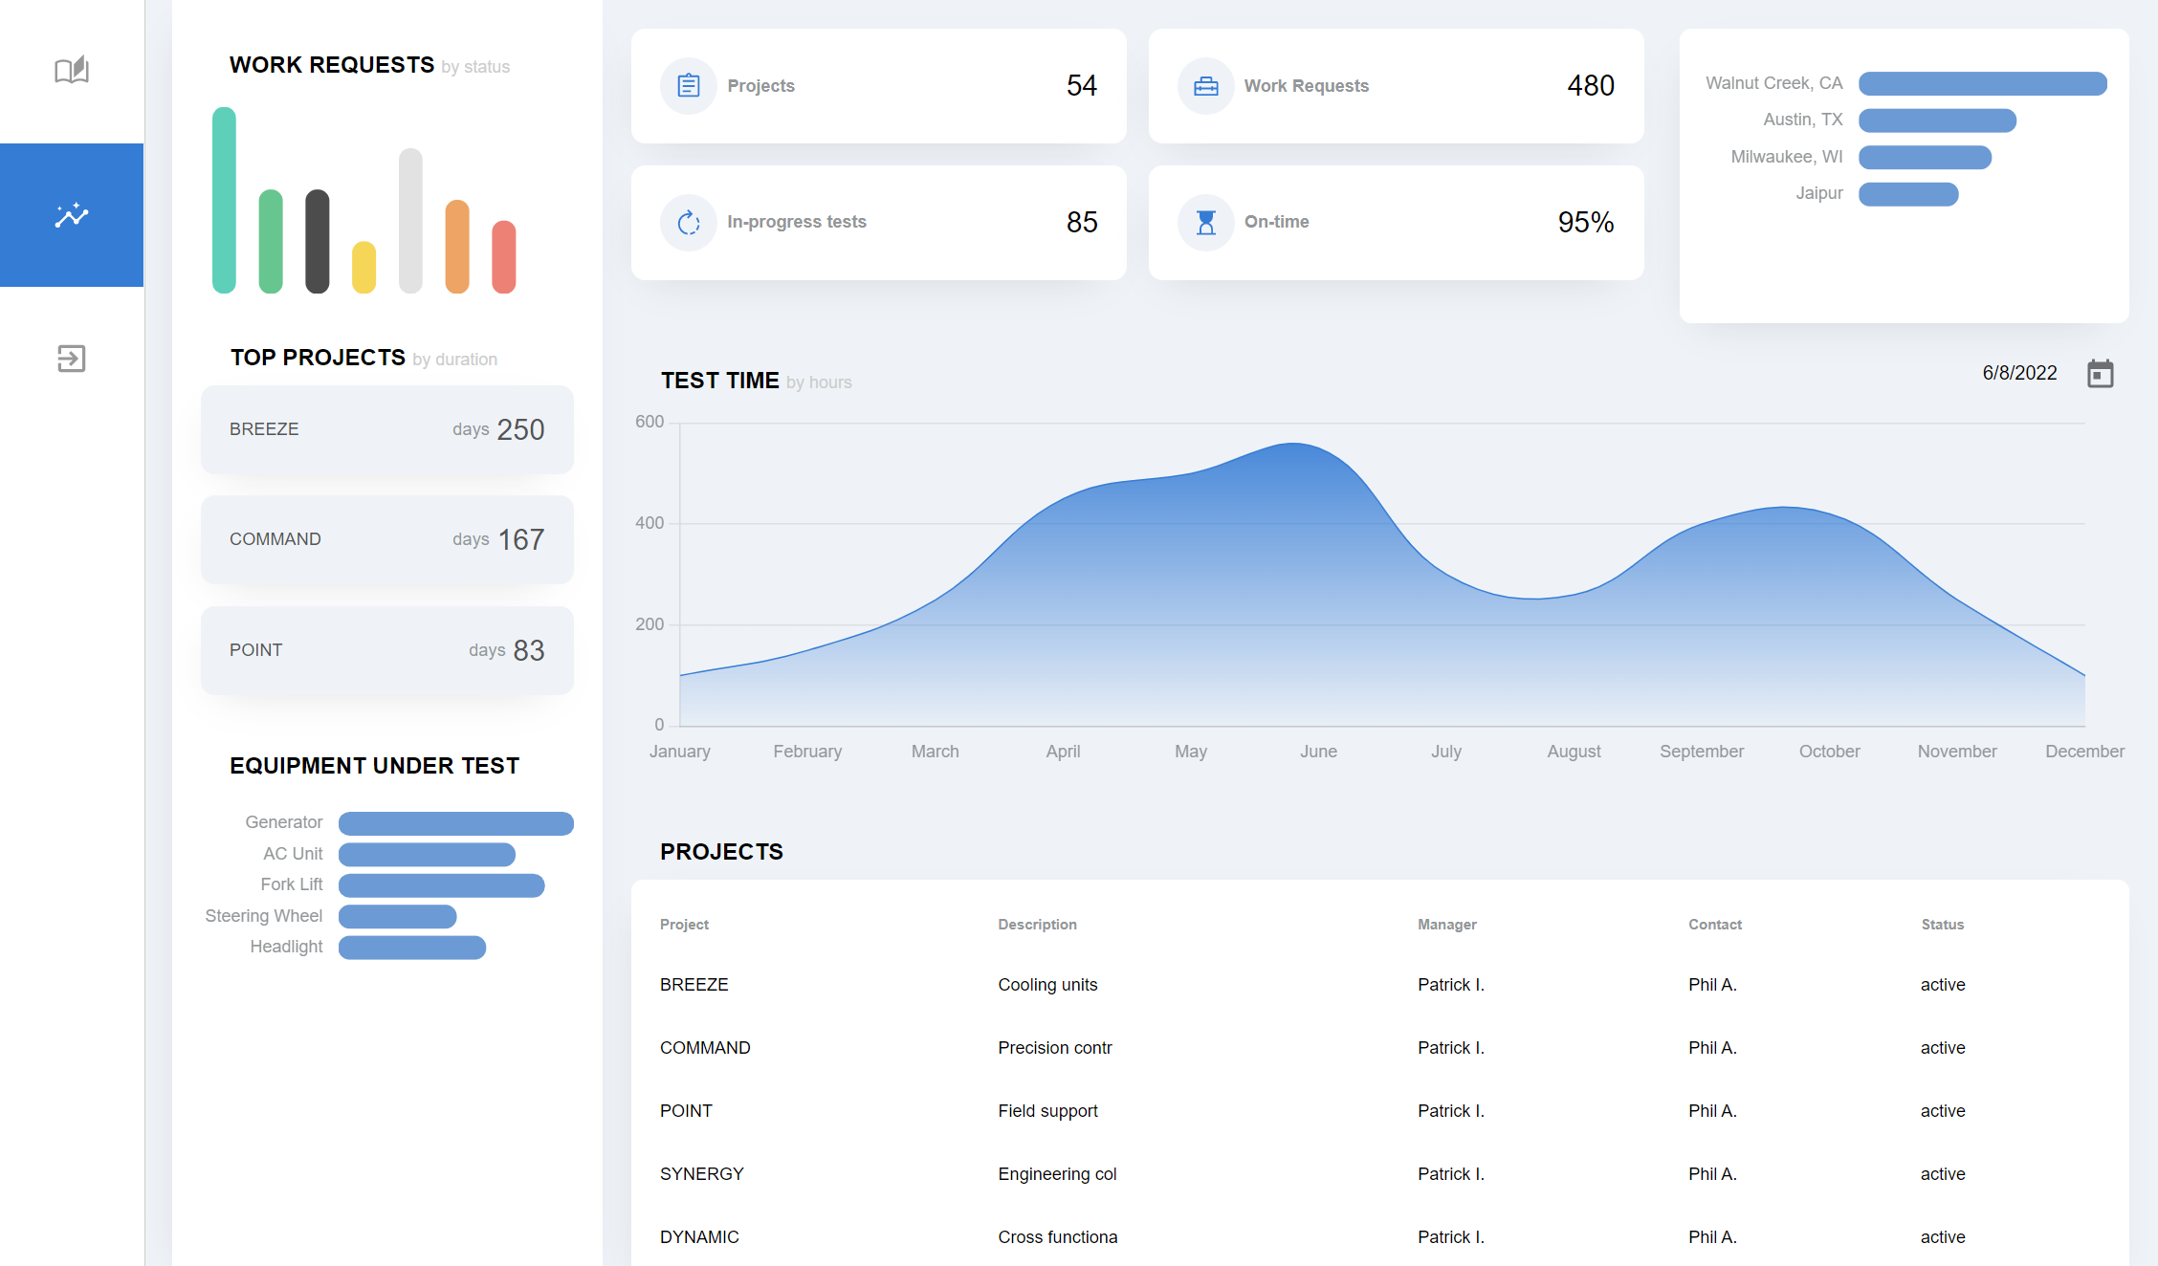Click the Generator equipment bar
This screenshot has height=1266, width=2158.
click(x=456, y=822)
